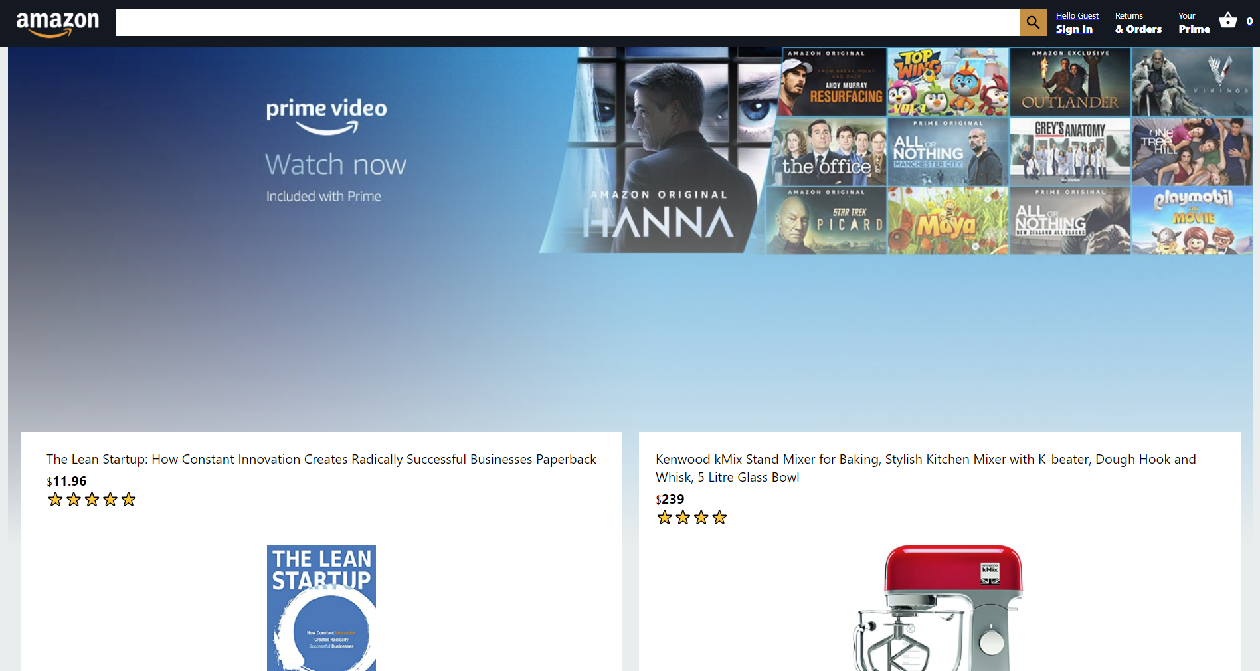Open the One Tree Hill thumbnail
1260x671 pixels.
pos(1192,151)
